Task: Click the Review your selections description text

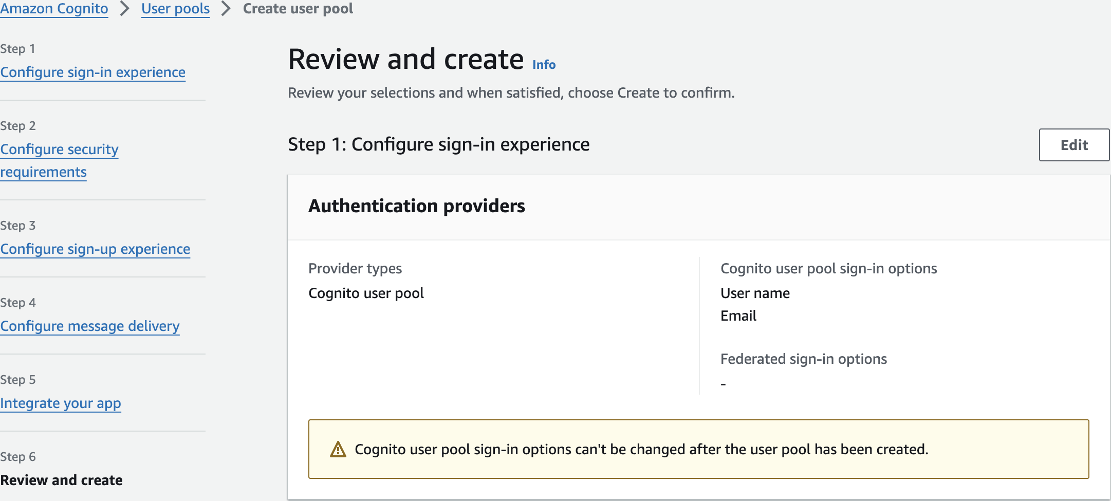Action: tap(511, 93)
